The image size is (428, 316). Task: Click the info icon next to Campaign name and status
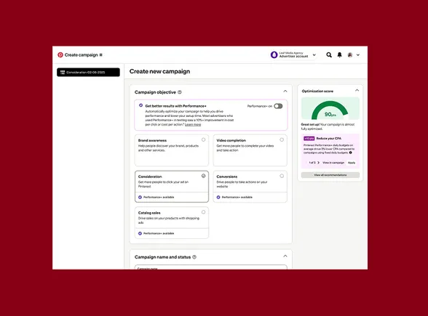pyautogui.click(x=194, y=257)
